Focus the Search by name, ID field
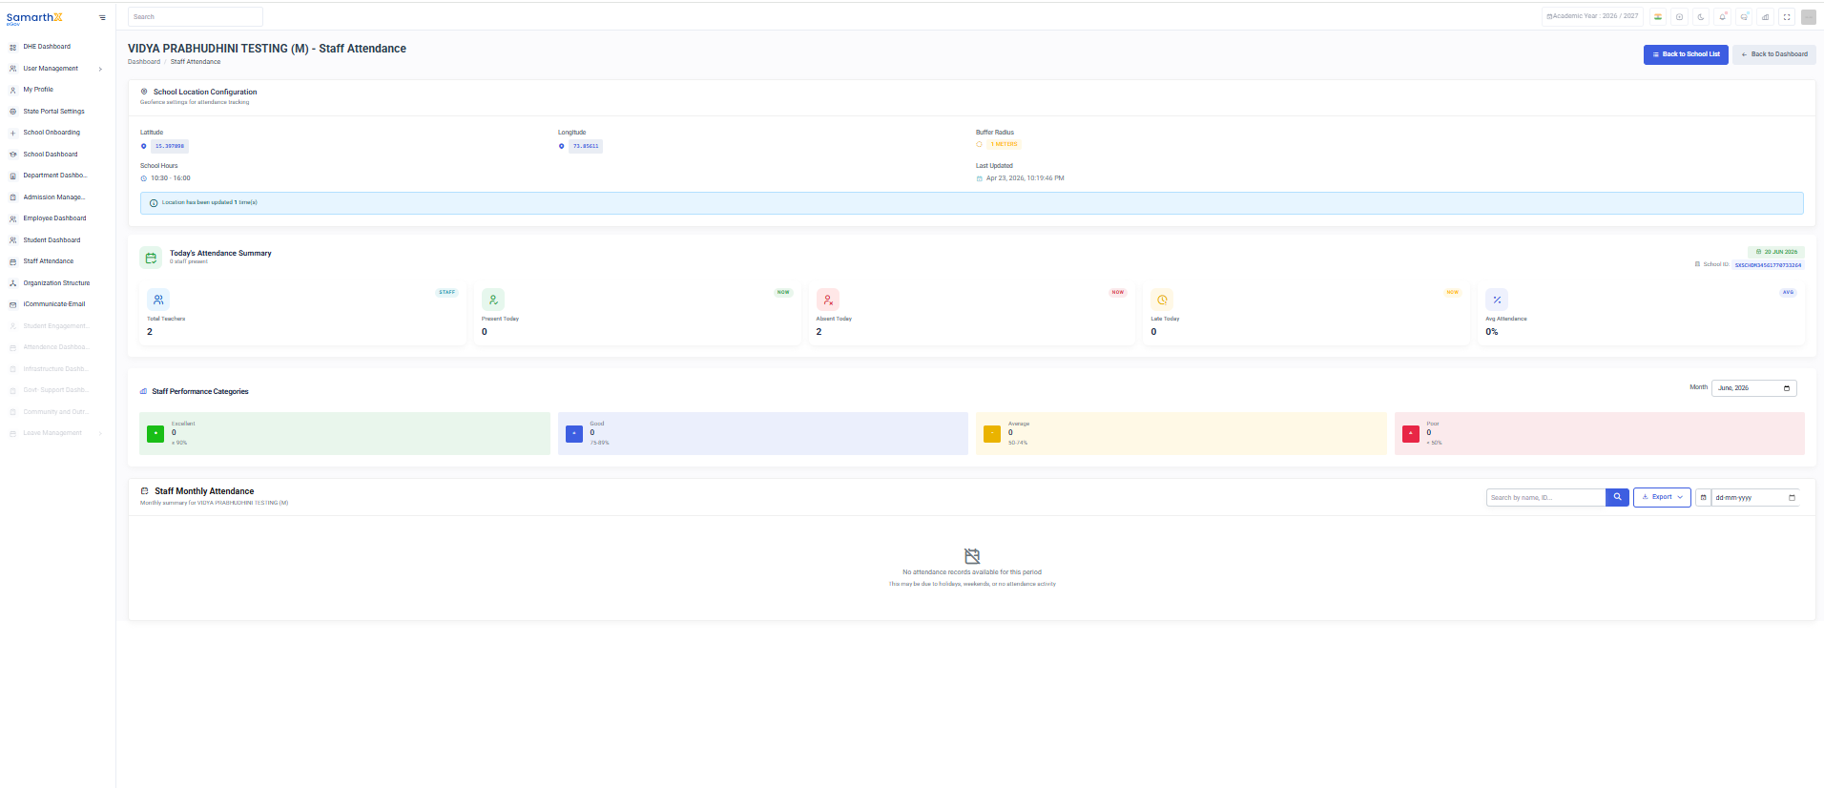Image resolution: width=1824 pixels, height=788 pixels. 1546,497
